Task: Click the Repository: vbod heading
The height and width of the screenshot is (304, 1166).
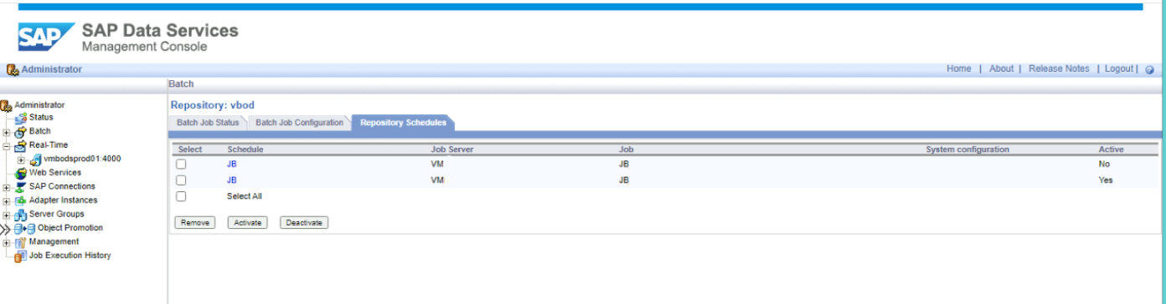Action: [x=212, y=105]
